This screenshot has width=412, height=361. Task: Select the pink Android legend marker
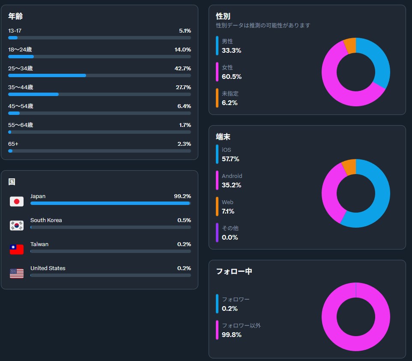[217, 180]
